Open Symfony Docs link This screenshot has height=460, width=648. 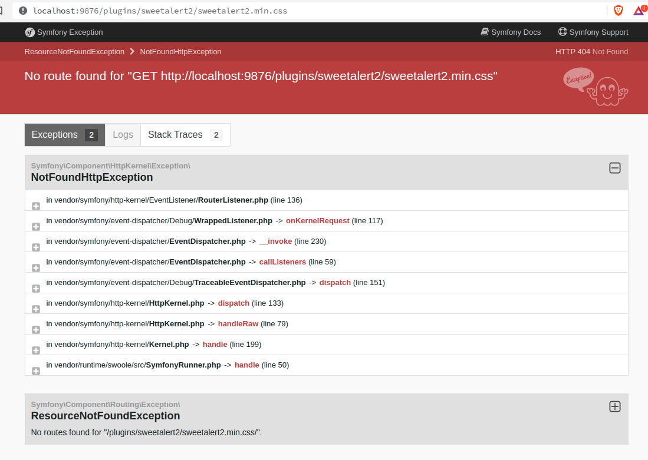point(511,32)
